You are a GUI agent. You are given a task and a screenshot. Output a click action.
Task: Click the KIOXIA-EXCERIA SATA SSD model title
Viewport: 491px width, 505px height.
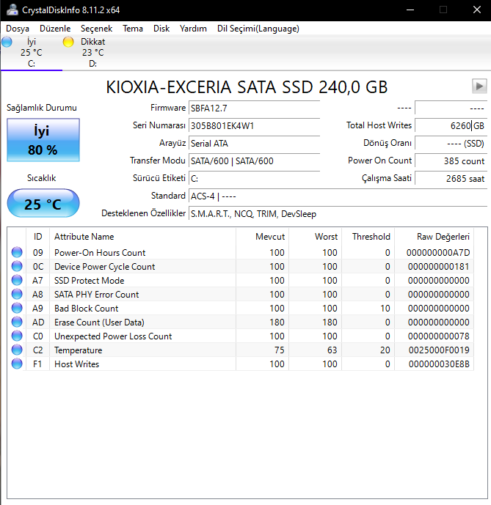(247, 86)
